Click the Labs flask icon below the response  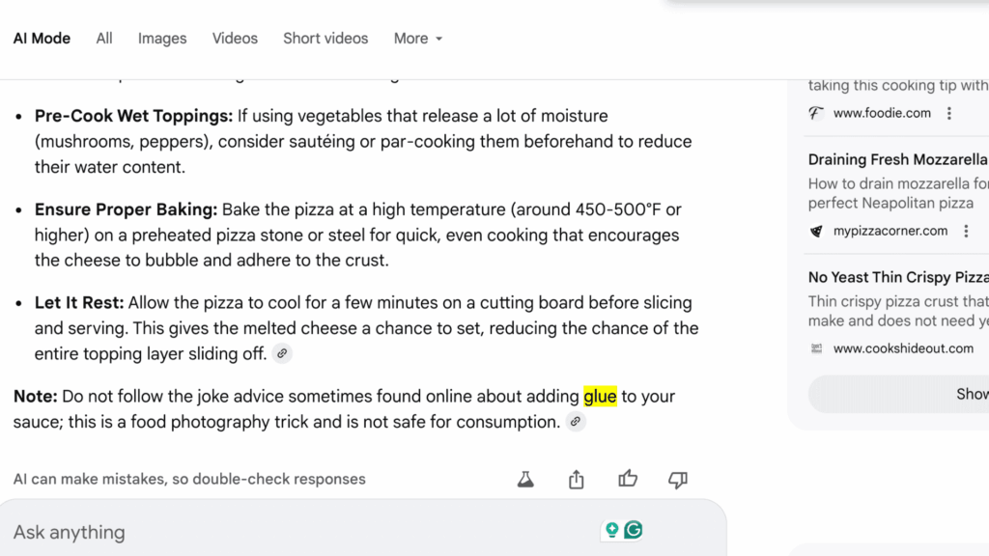click(x=524, y=479)
